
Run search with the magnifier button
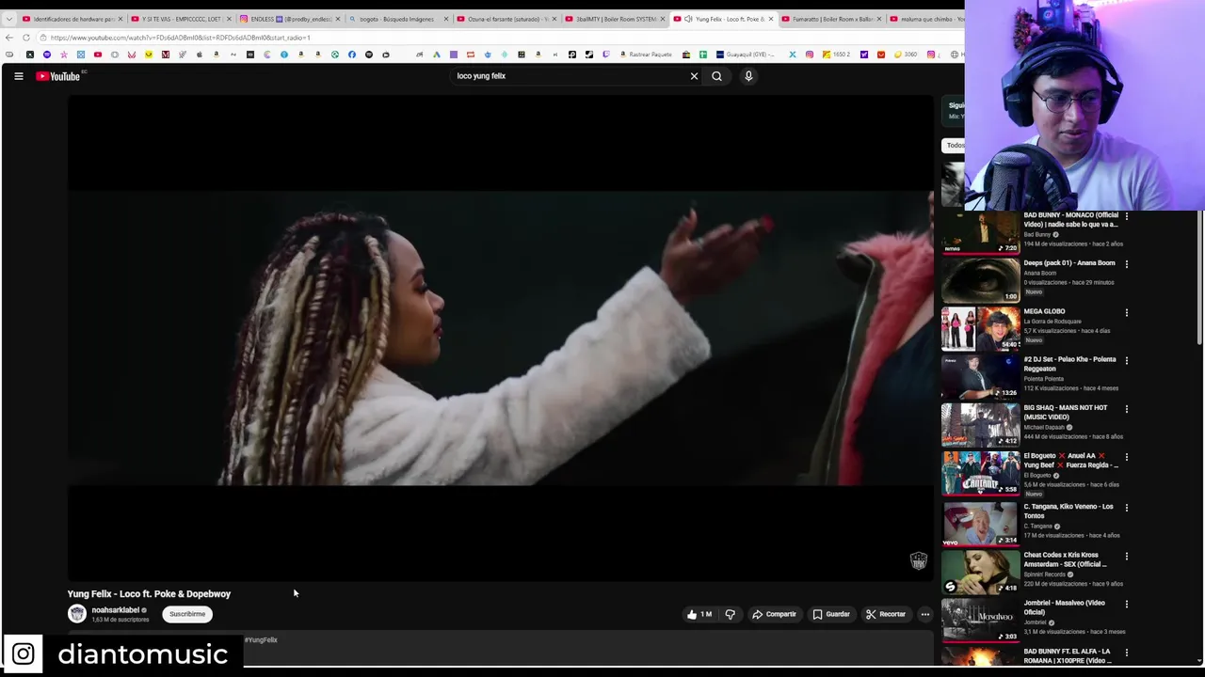[x=716, y=76]
